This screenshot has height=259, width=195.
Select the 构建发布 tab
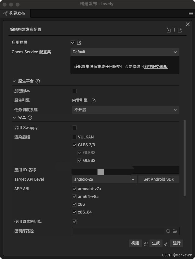pyautogui.click(x=15, y=13)
